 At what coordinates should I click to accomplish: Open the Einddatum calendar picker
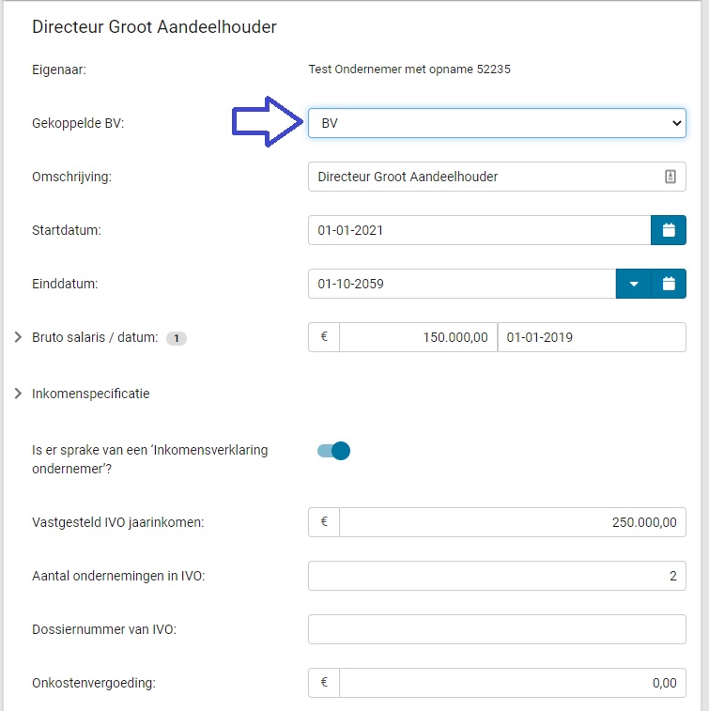pos(669,284)
